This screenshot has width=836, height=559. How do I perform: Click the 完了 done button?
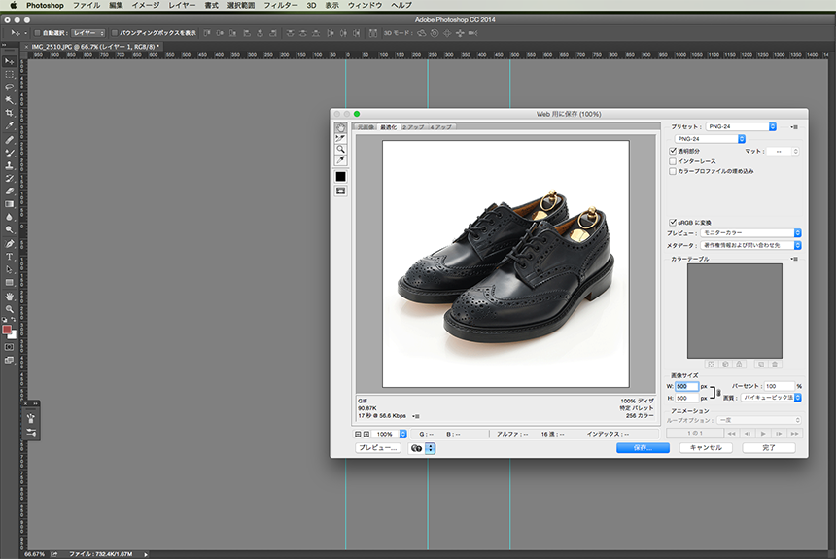[x=769, y=448]
